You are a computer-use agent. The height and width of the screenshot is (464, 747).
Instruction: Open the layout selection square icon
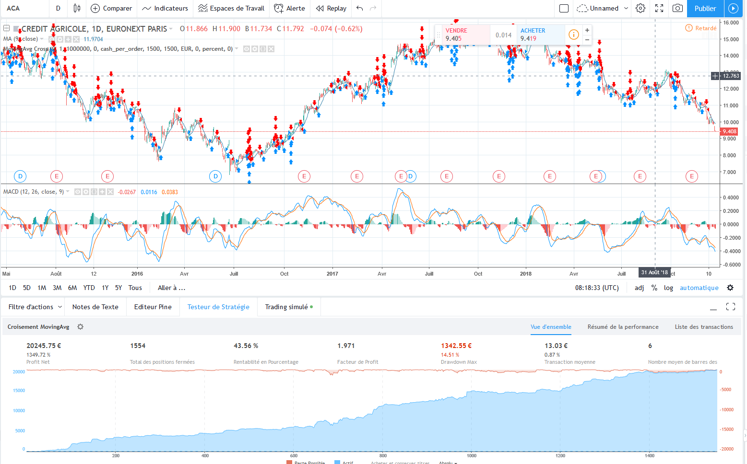(564, 8)
